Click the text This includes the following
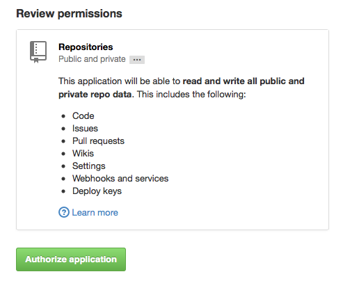Viewport: 343px width, 281px height. pyautogui.click(x=191, y=95)
